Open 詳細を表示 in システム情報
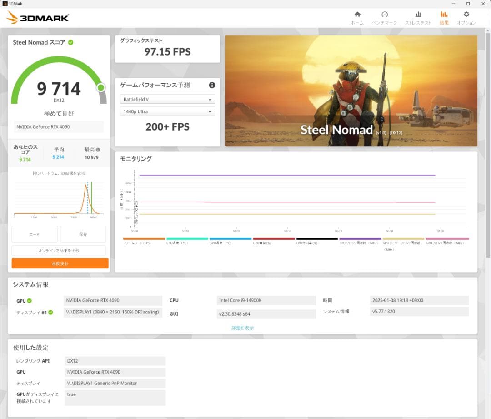The width and height of the screenshot is (491, 419). 242,328
